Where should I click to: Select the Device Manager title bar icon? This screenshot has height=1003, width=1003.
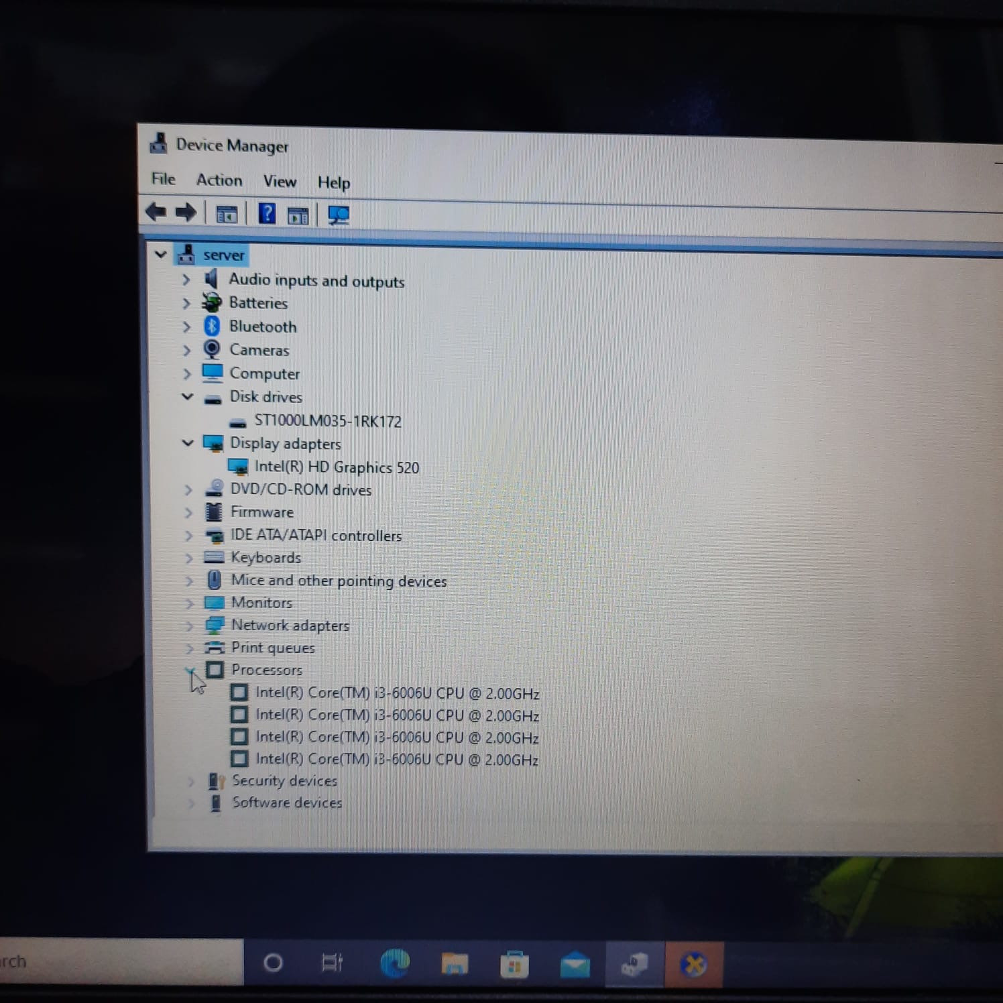pos(158,143)
